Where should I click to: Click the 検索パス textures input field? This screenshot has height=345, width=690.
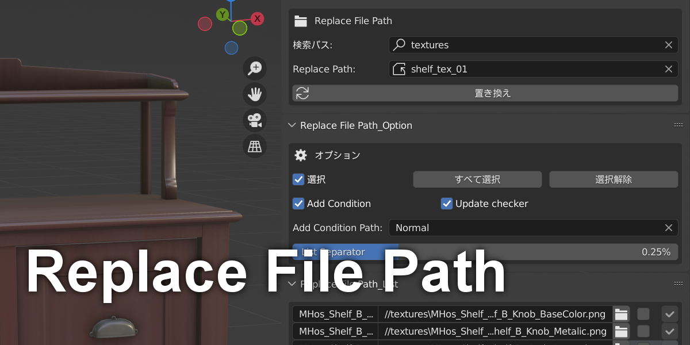(534, 45)
